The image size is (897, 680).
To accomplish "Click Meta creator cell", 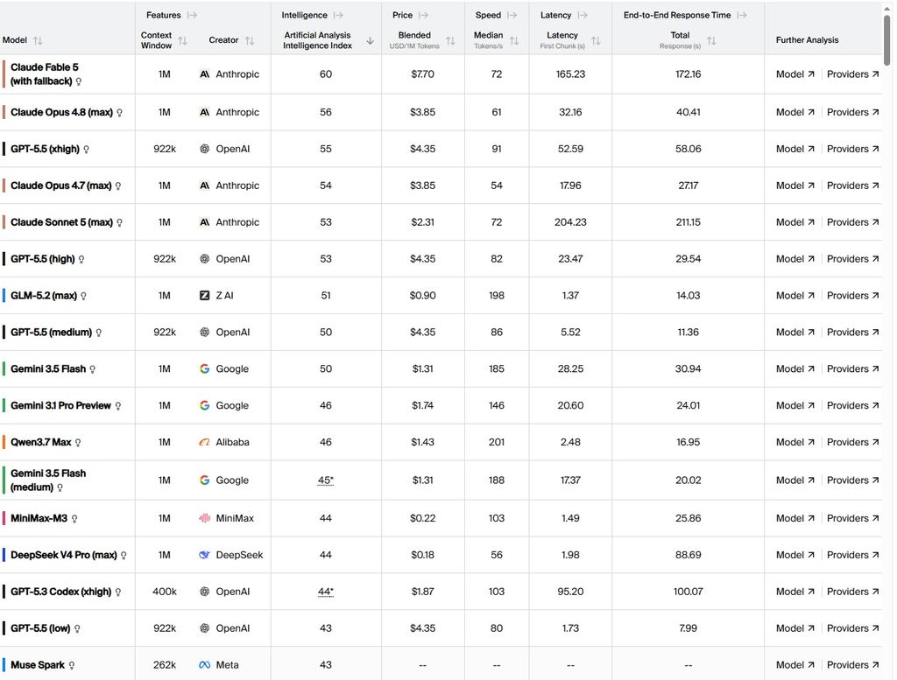I will click(x=218, y=665).
